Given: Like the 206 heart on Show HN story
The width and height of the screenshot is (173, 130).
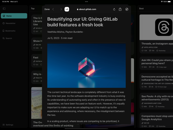Looking at the screenshot, I should tap(36, 48).
